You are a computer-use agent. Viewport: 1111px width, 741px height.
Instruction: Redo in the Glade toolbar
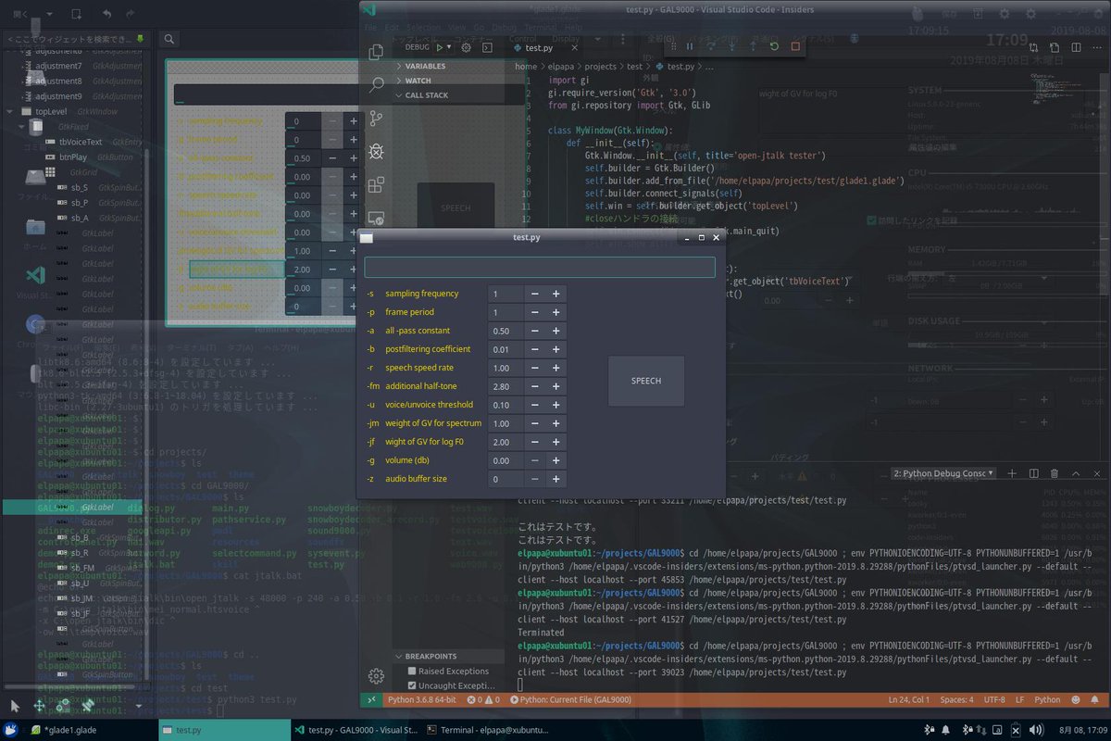[131, 14]
